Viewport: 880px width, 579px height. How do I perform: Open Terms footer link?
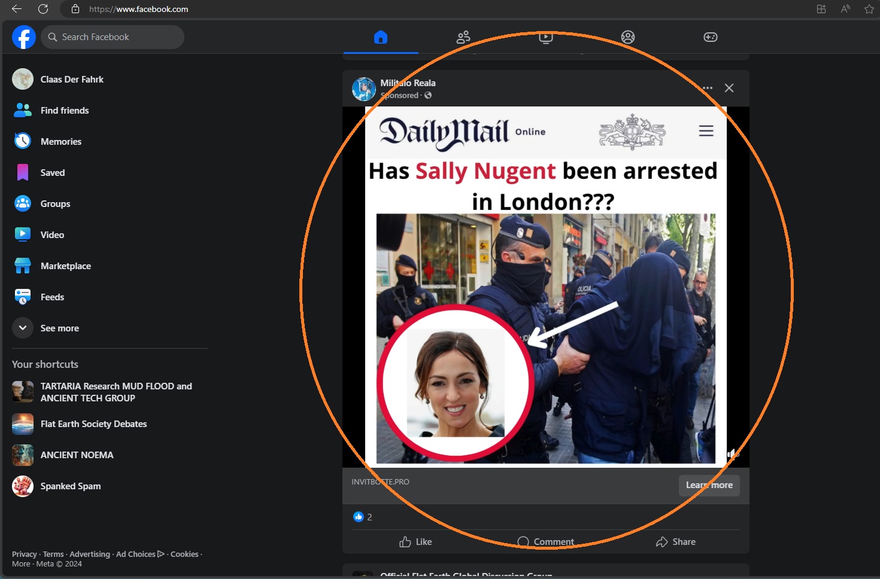(x=53, y=554)
